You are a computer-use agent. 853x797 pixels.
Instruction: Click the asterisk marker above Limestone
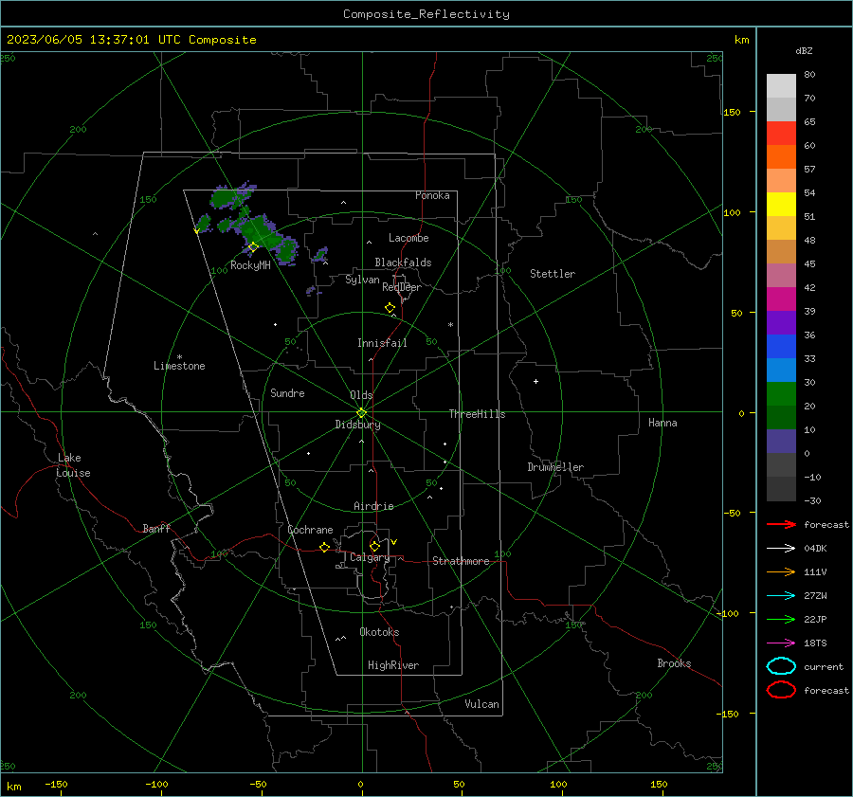point(179,357)
